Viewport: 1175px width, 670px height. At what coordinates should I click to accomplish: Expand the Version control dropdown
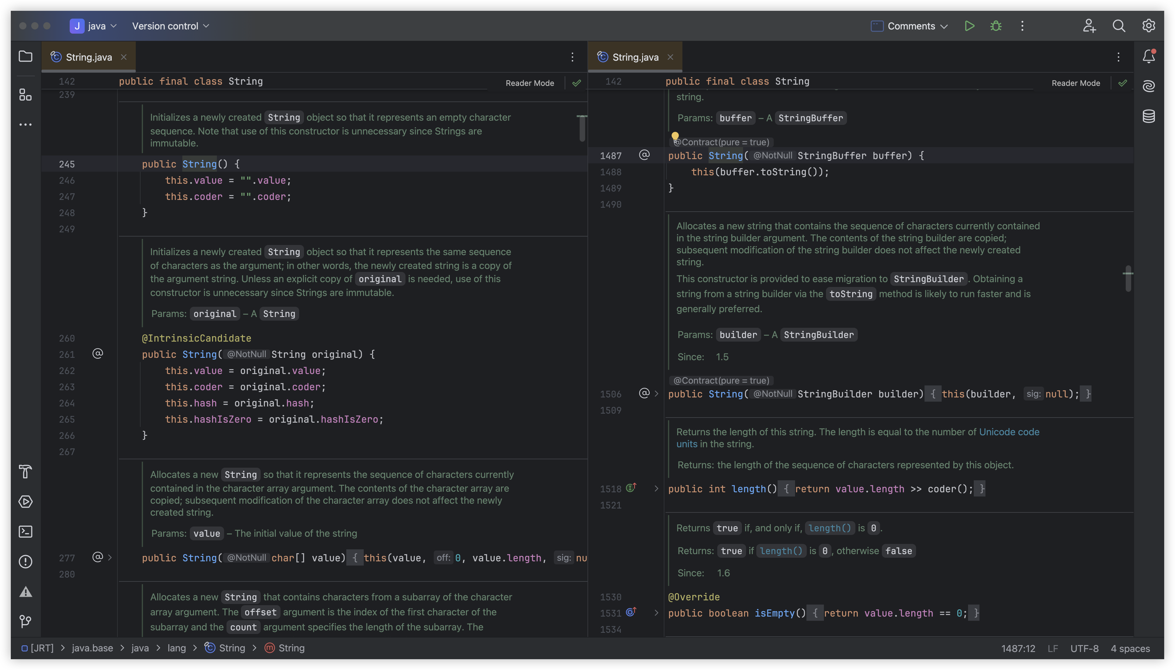coord(170,26)
